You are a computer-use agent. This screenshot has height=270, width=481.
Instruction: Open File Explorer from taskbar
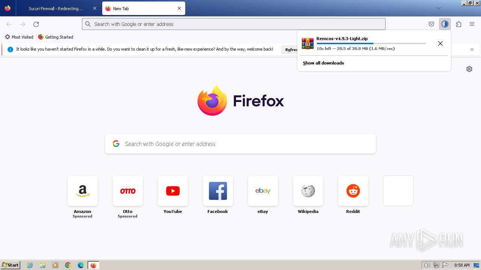pos(42,265)
